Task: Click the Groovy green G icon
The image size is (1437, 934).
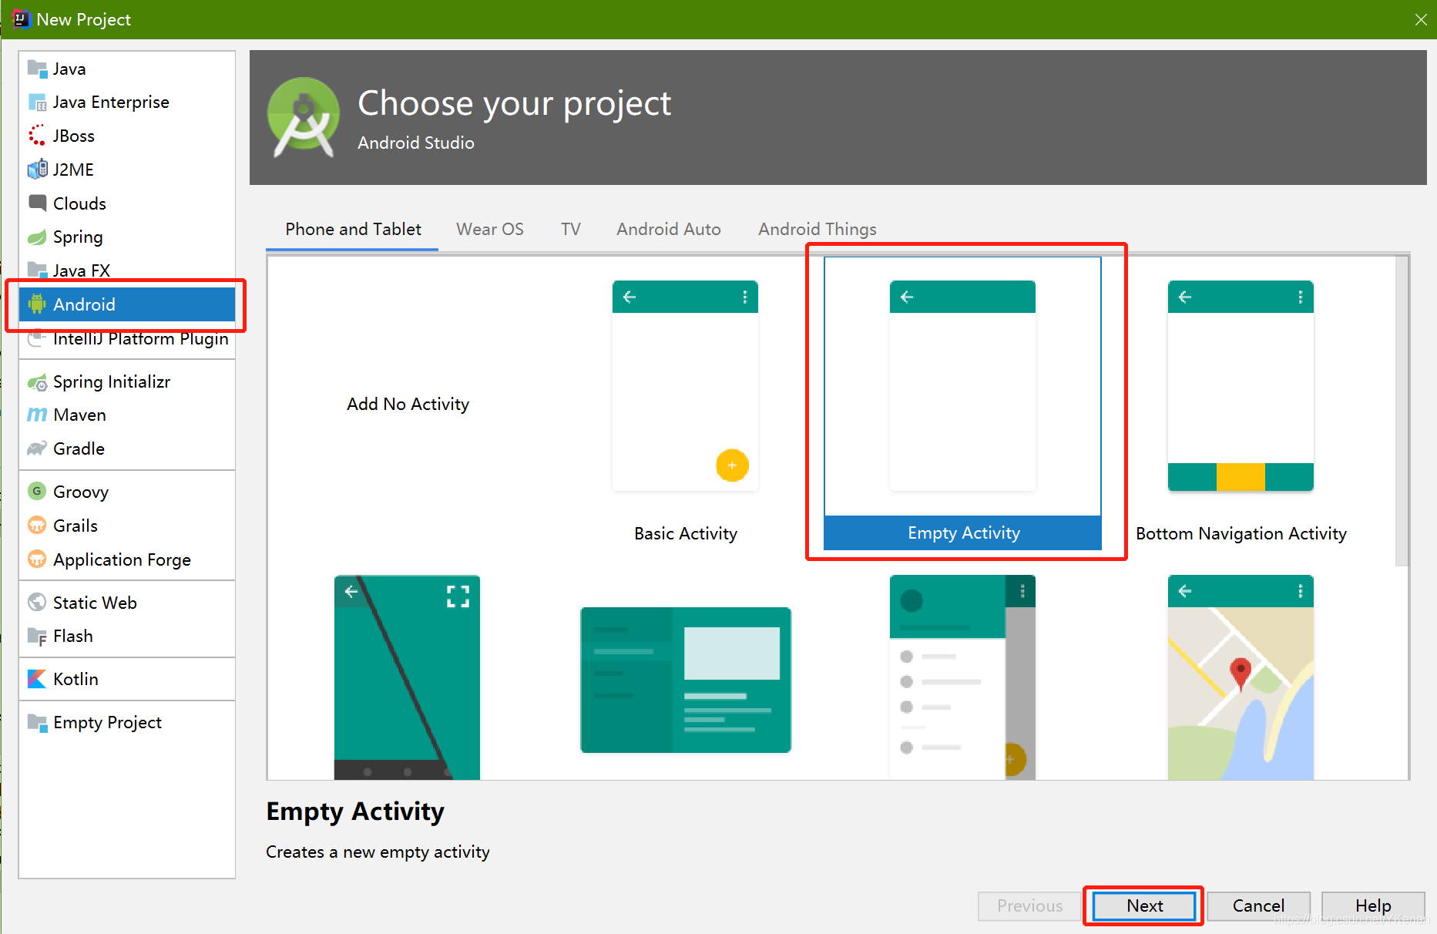Action: (37, 492)
